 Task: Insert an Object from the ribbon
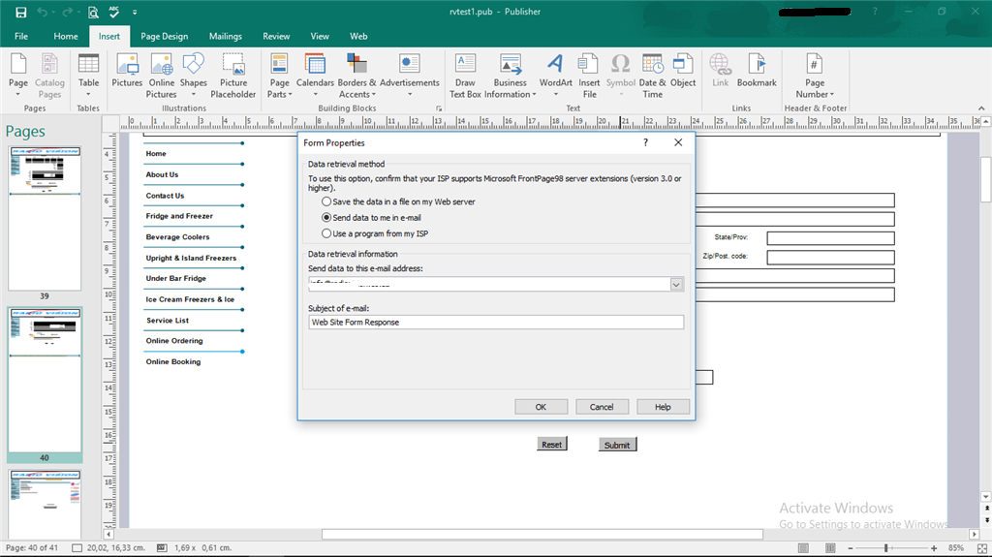coord(683,71)
